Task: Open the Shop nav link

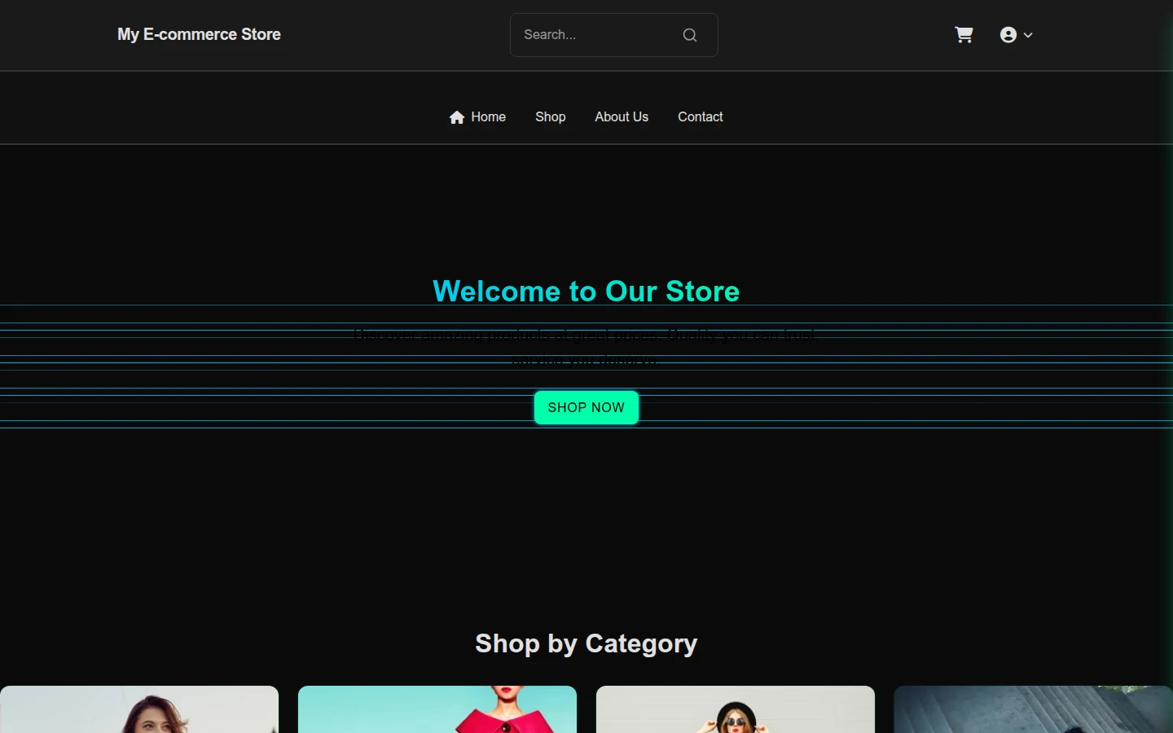Action: click(x=551, y=117)
